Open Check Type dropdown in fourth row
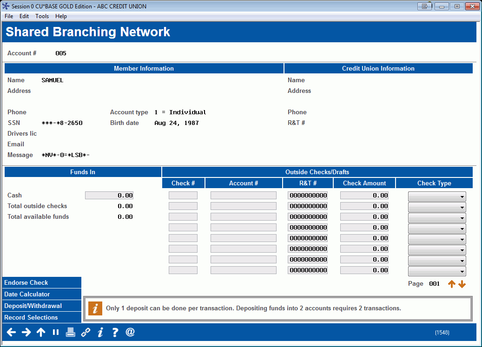Image resolution: width=482 pixels, height=347 pixels. point(437,229)
